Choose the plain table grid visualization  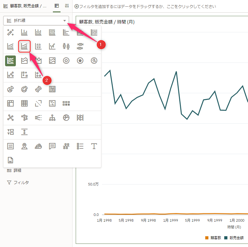pos(24,103)
